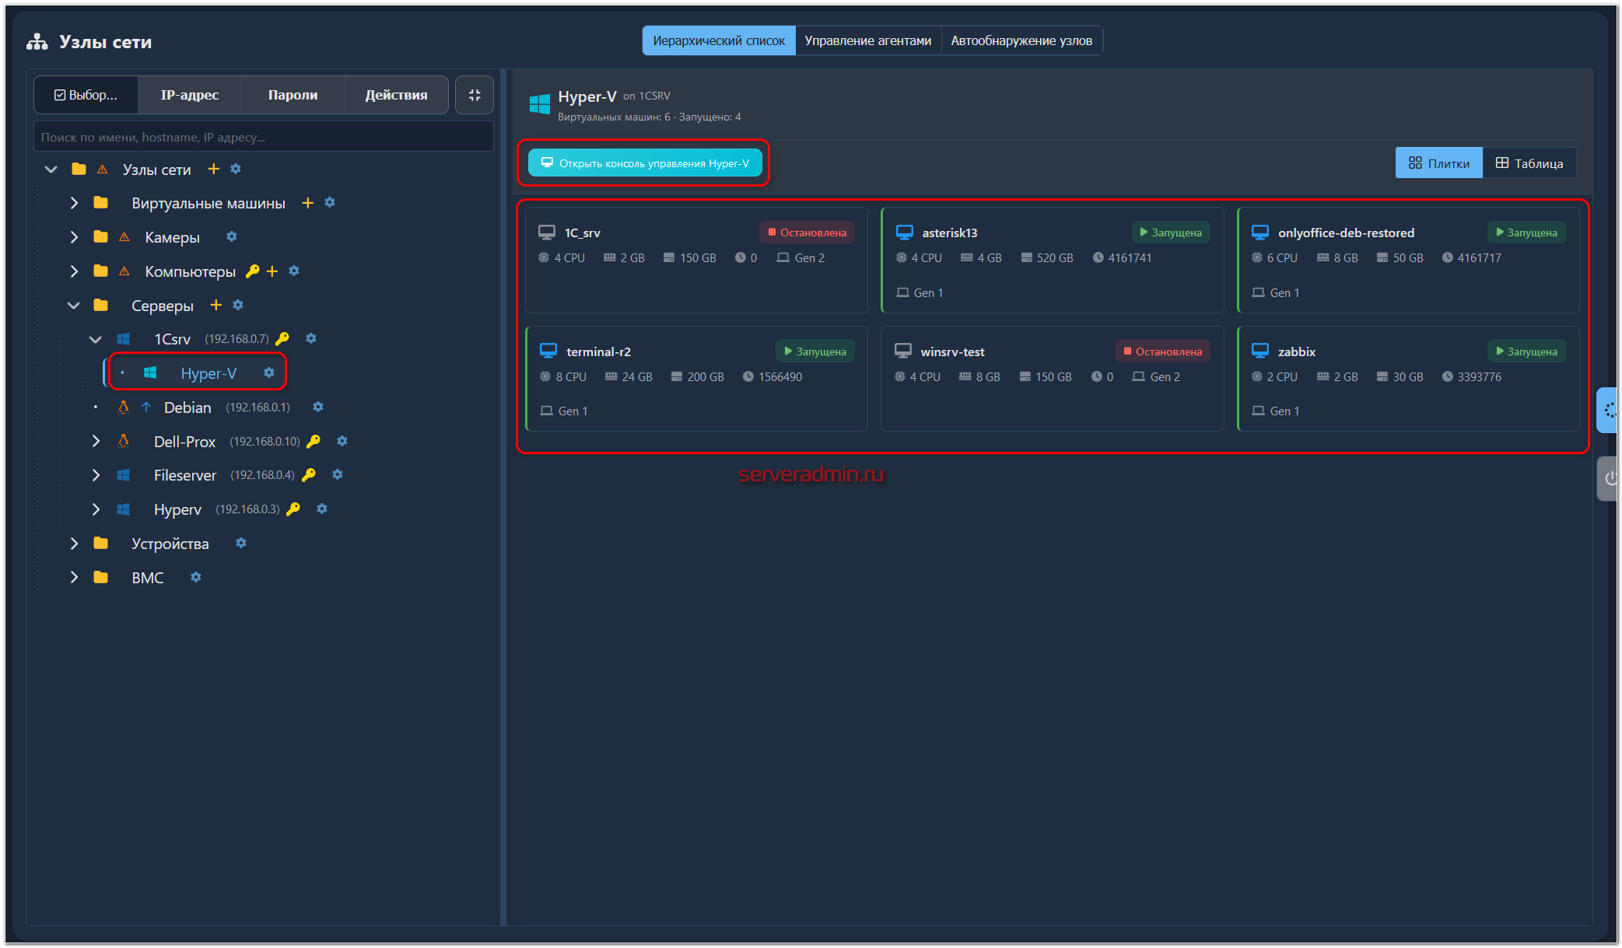Switch view to Плитки
The height and width of the screenshot is (948, 1622).
tap(1438, 163)
